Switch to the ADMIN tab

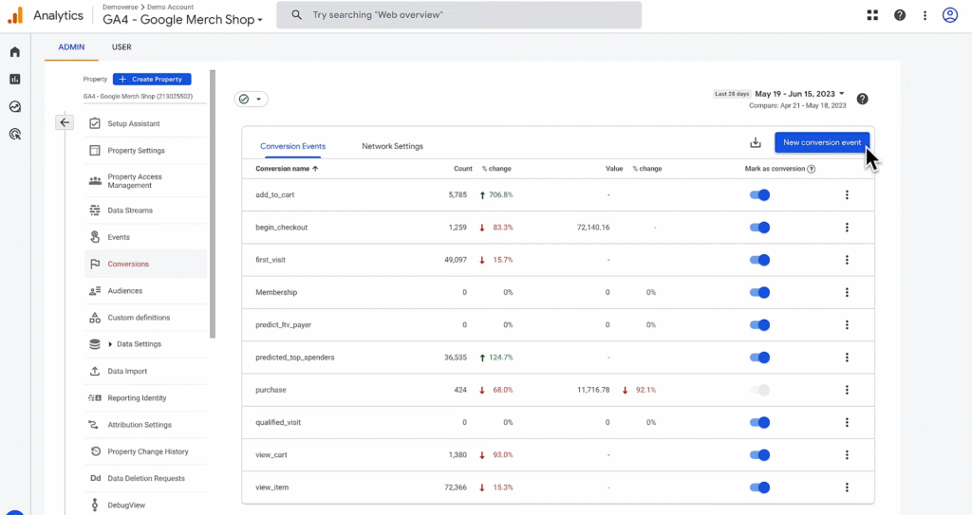pos(71,47)
